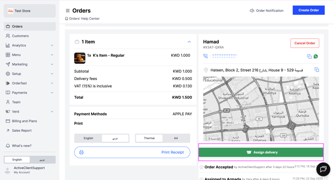Click the Order Notification speaker icon
The height and width of the screenshot is (180, 334).
coord(252,10)
